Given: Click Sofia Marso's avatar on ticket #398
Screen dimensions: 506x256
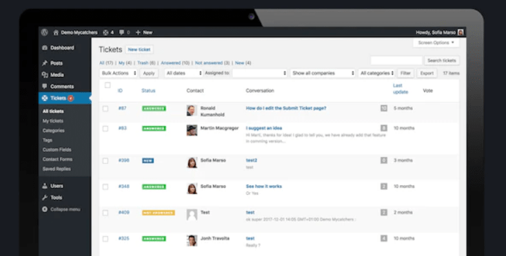Looking at the screenshot, I should [192, 162].
